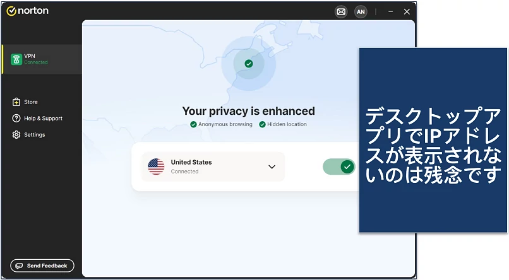Click the Anonymous browsing label
Image resolution: width=509 pixels, height=280 pixels.
(x=225, y=124)
